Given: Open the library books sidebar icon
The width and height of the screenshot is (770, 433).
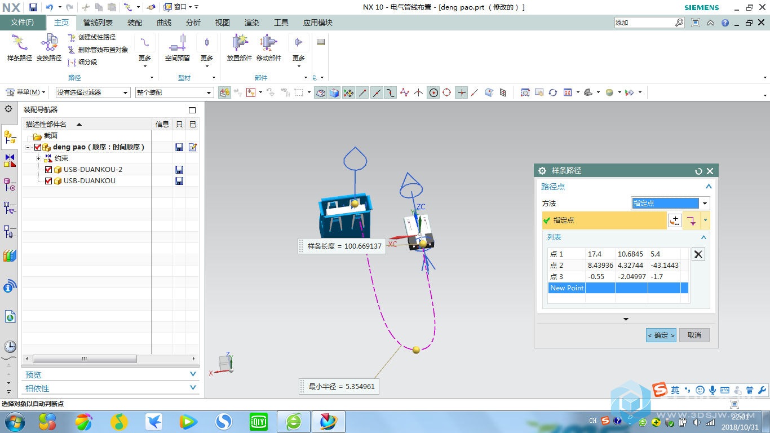Looking at the screenshot, I should click(x=10, y=255).
